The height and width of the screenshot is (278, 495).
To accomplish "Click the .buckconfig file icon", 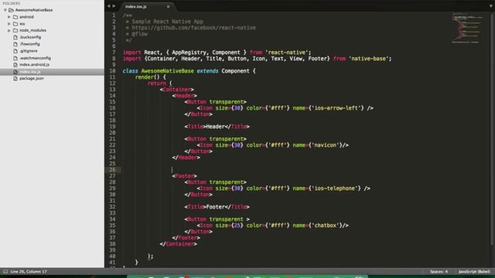I will 15,37.
